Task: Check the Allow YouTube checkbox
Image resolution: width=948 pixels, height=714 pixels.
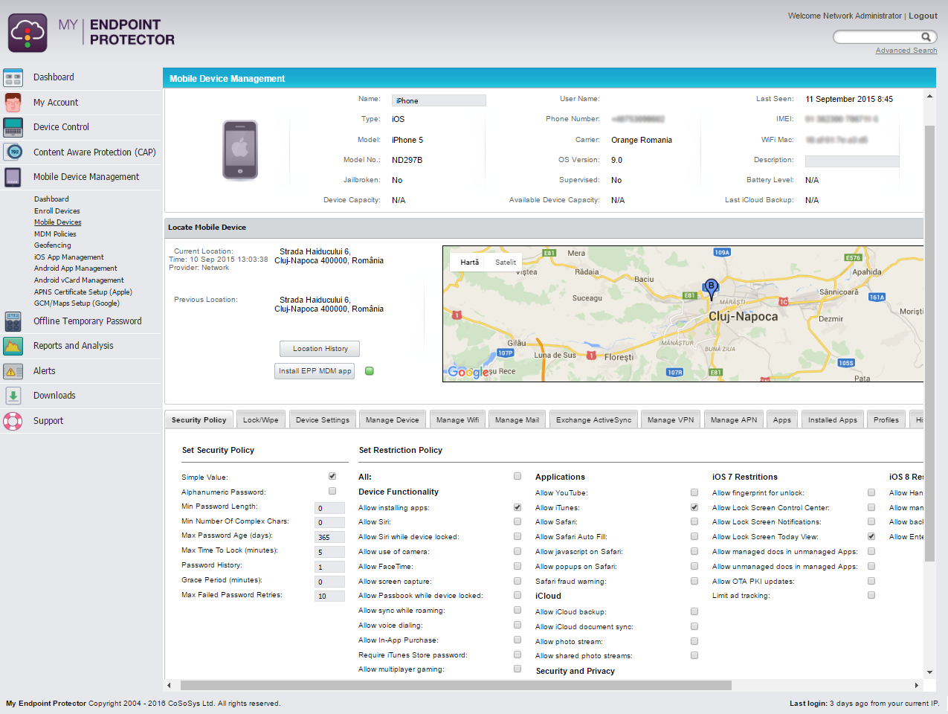Action: pos(694,492)
